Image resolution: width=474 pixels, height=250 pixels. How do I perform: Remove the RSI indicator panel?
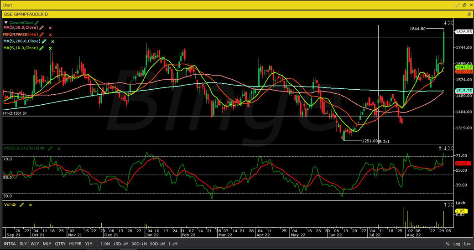(59, 148)
